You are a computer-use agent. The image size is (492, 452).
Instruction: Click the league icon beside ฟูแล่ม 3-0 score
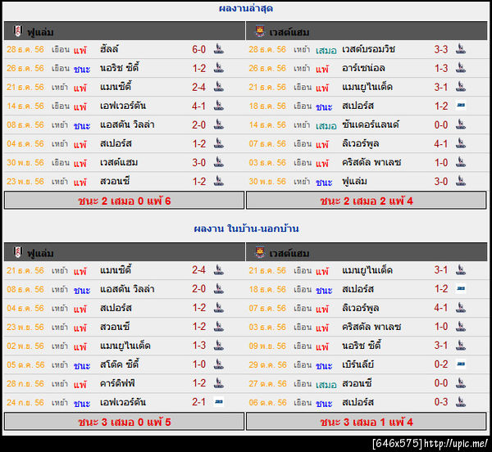461,181
